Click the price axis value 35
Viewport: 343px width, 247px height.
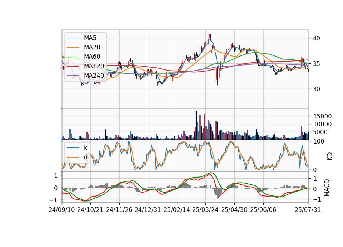(316, 64)
